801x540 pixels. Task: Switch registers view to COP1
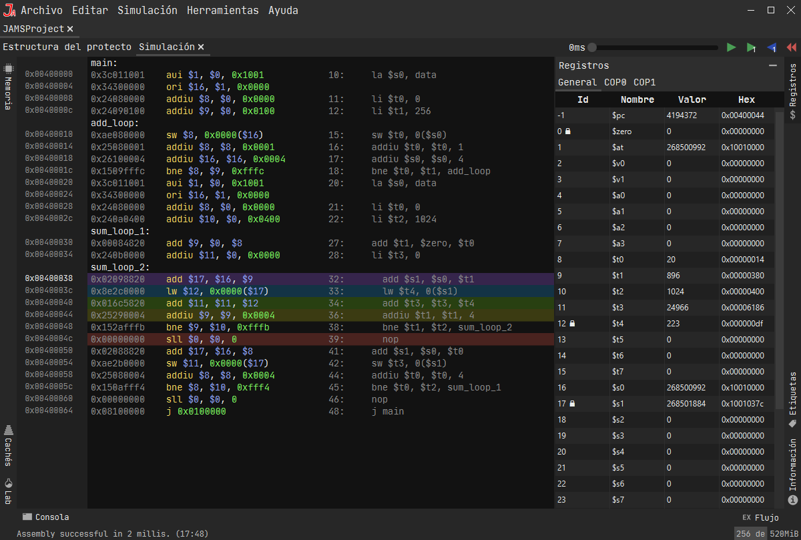click(644, 82)
